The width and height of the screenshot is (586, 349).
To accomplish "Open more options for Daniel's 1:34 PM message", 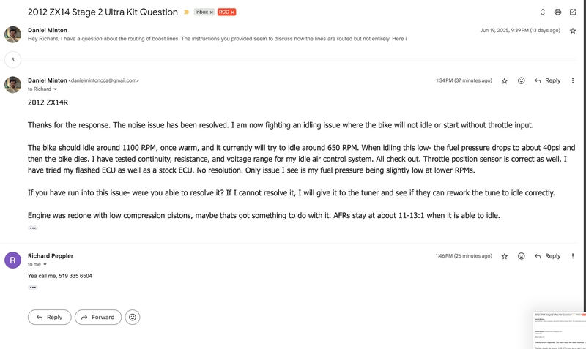I will pyautogui.click(x=573, y=80).
